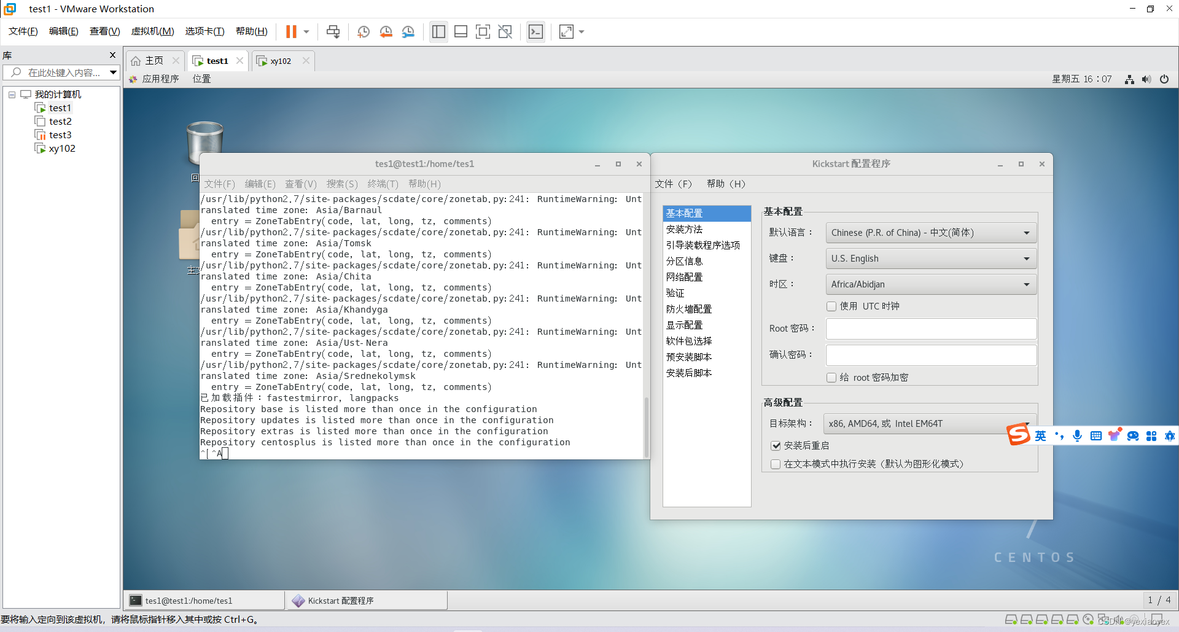Take a VM snapshot
The width and height of the screenshot is (1179, 632).
[364, 31]
